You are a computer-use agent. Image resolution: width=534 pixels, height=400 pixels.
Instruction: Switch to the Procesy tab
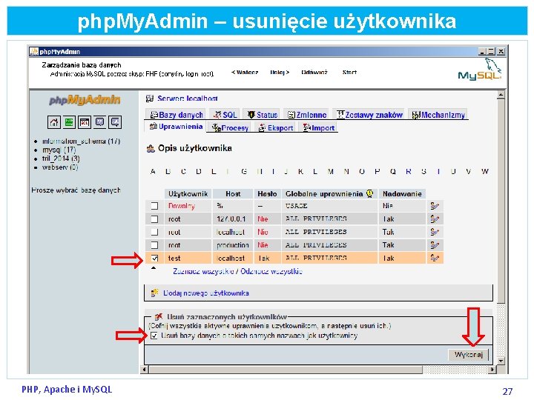click(x=230, y=128)
